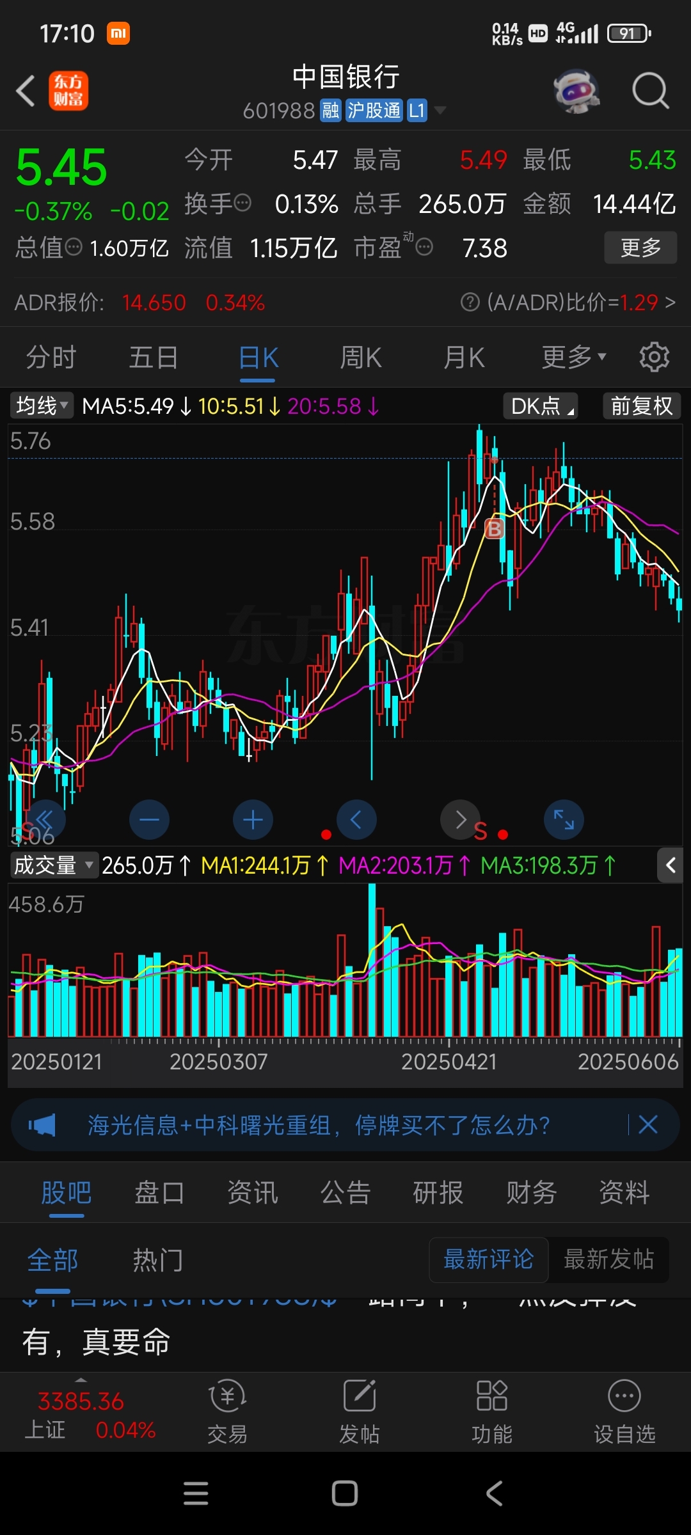Zoom in chart with plus button
This screenshot has height=1535, width=691.
[253, 819]
